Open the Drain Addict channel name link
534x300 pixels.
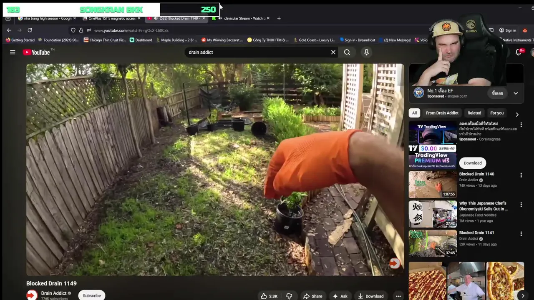point(54,293)
